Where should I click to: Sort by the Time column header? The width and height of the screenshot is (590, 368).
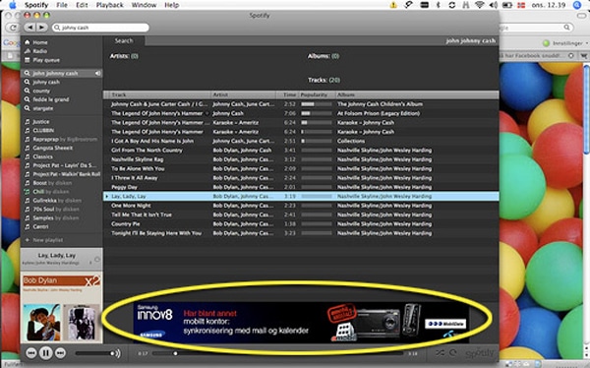287,94
